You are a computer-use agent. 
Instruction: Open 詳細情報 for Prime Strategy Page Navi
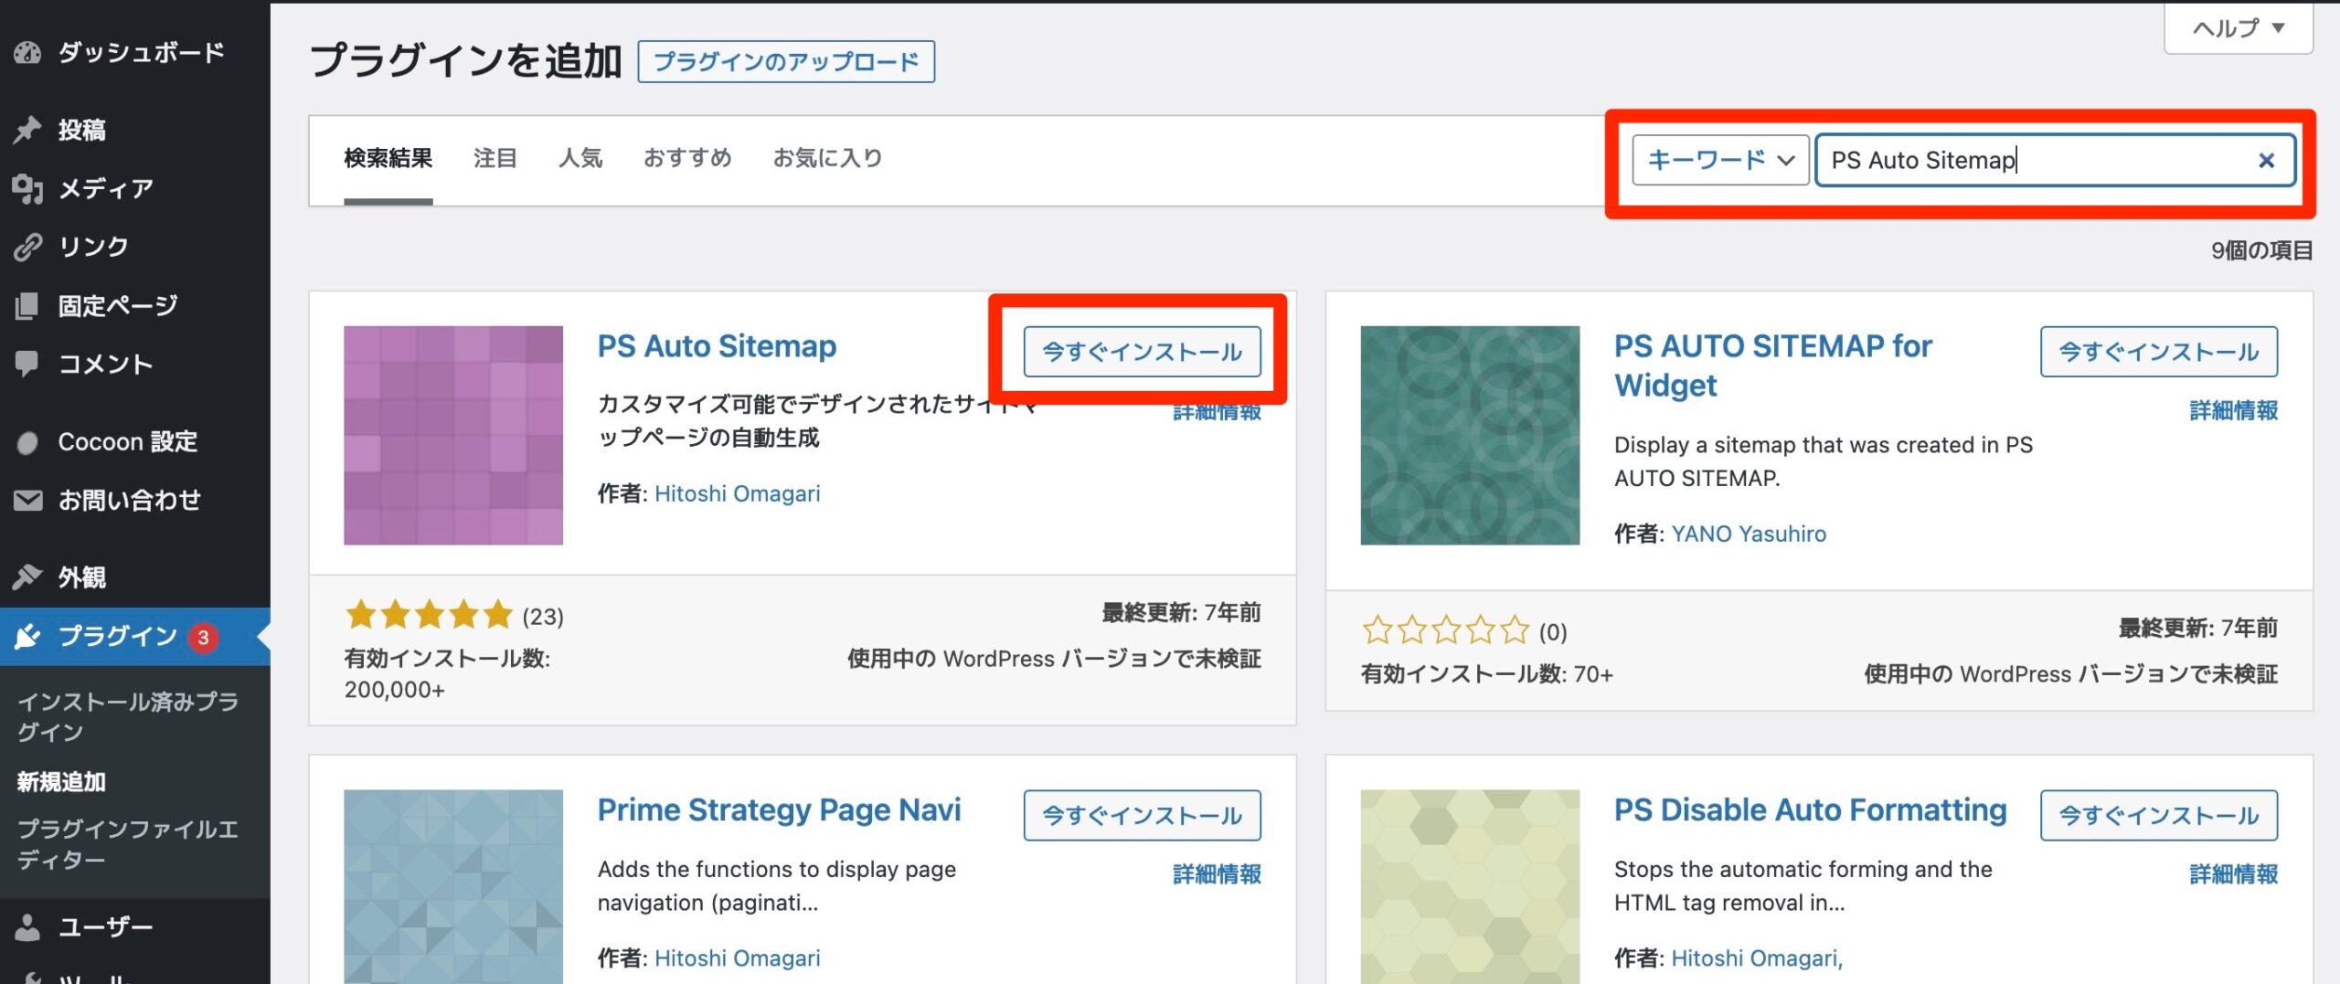tap(1217, 874)
